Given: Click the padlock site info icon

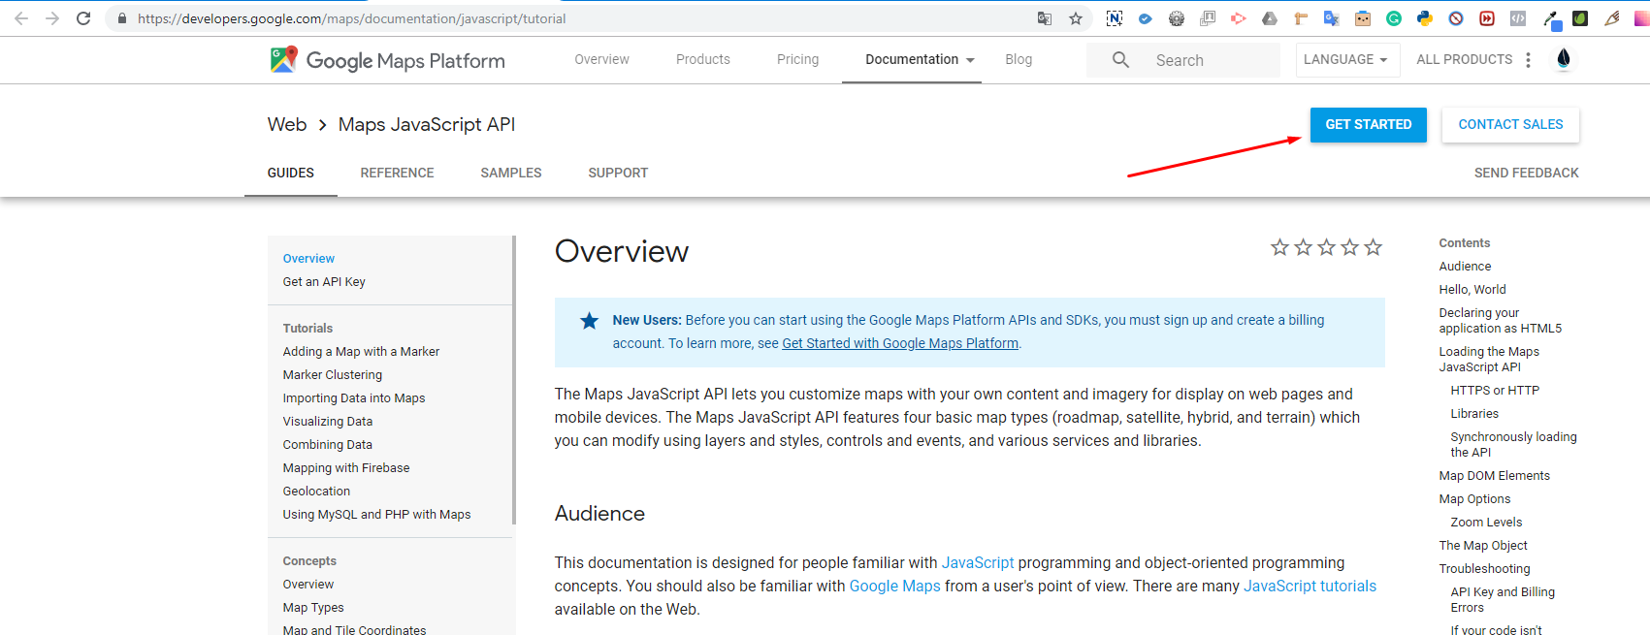Looking at the screenshot, I should coord(122,18).
